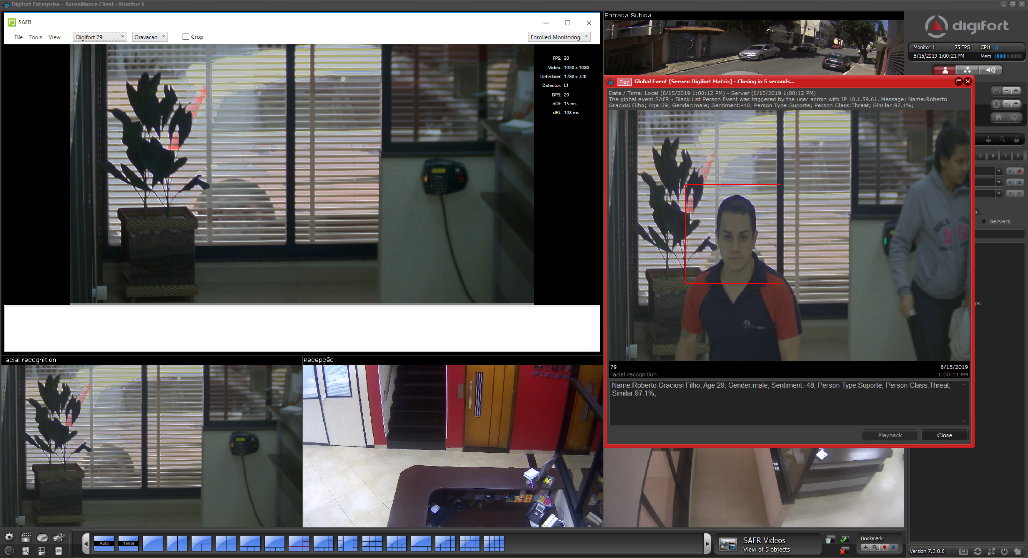
Task: Open the View menu in SAFR
Action: 54,37
